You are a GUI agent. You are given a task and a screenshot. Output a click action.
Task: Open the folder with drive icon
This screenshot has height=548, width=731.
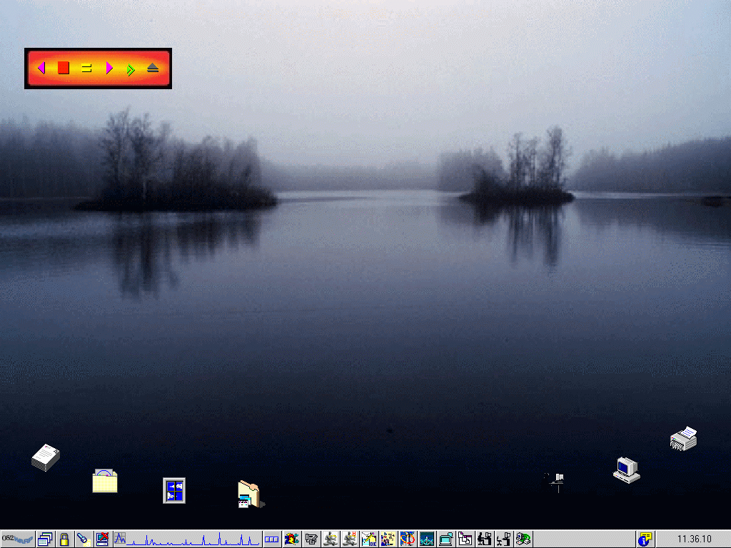pos(249,494)
